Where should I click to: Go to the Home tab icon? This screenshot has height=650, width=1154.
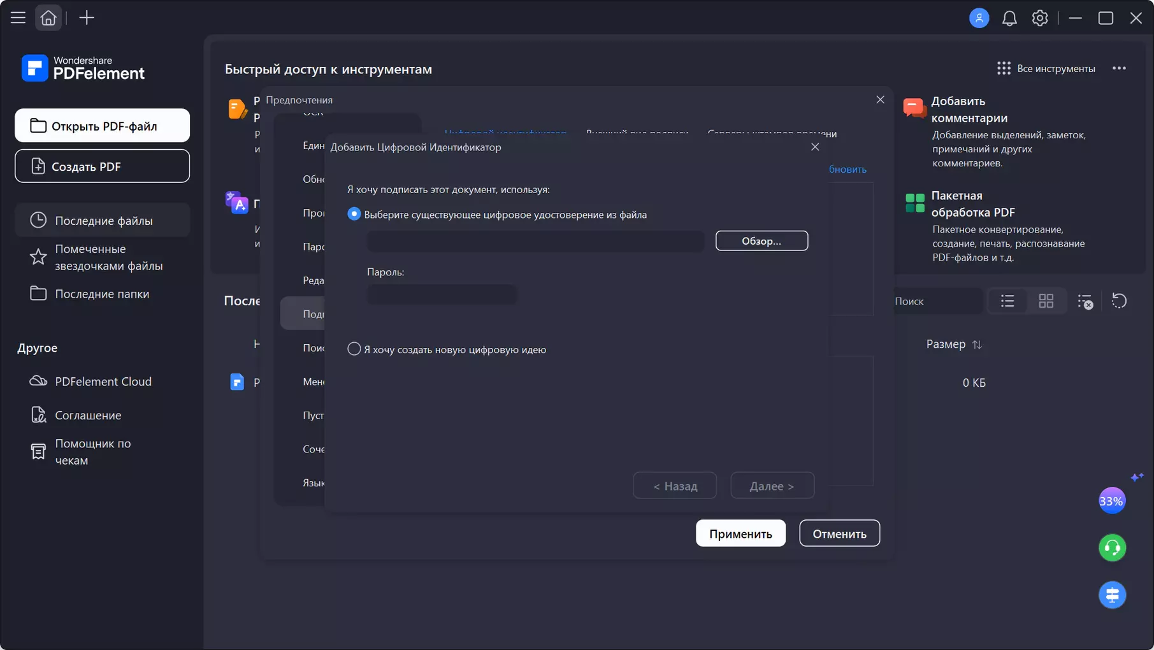[x=48, y=18]
